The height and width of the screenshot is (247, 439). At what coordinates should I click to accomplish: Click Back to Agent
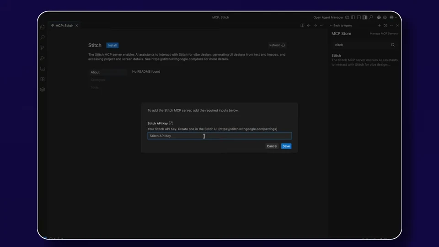tap(341, 26)
